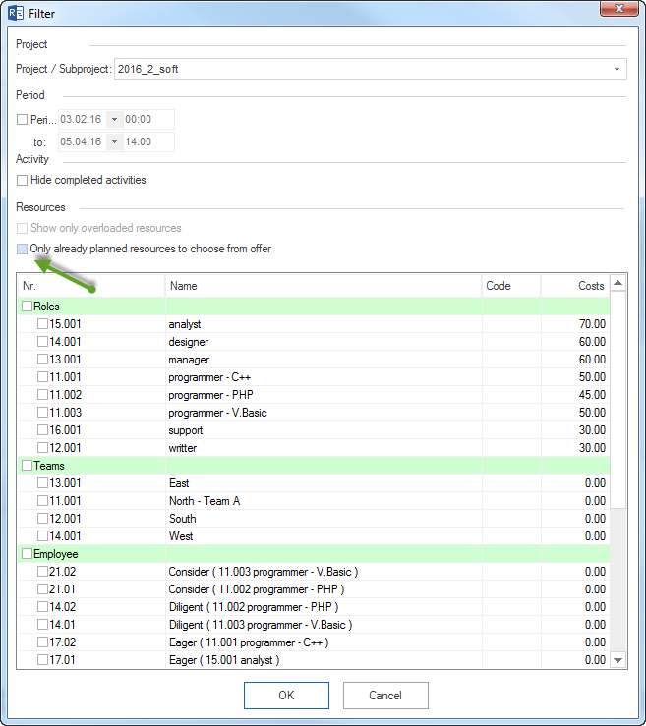
Task: Click the vertical scrollbar thumb of list
Action: (618, 400)
